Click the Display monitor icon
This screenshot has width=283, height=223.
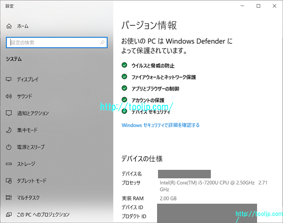pos(8,79)
